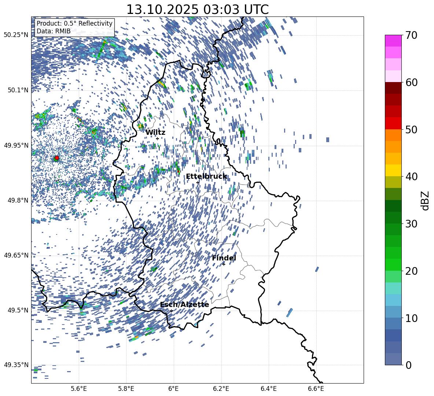Viewport: 434px width, 396px height.
Task: Click the Findel station cross marker
Action: [224, 264]
